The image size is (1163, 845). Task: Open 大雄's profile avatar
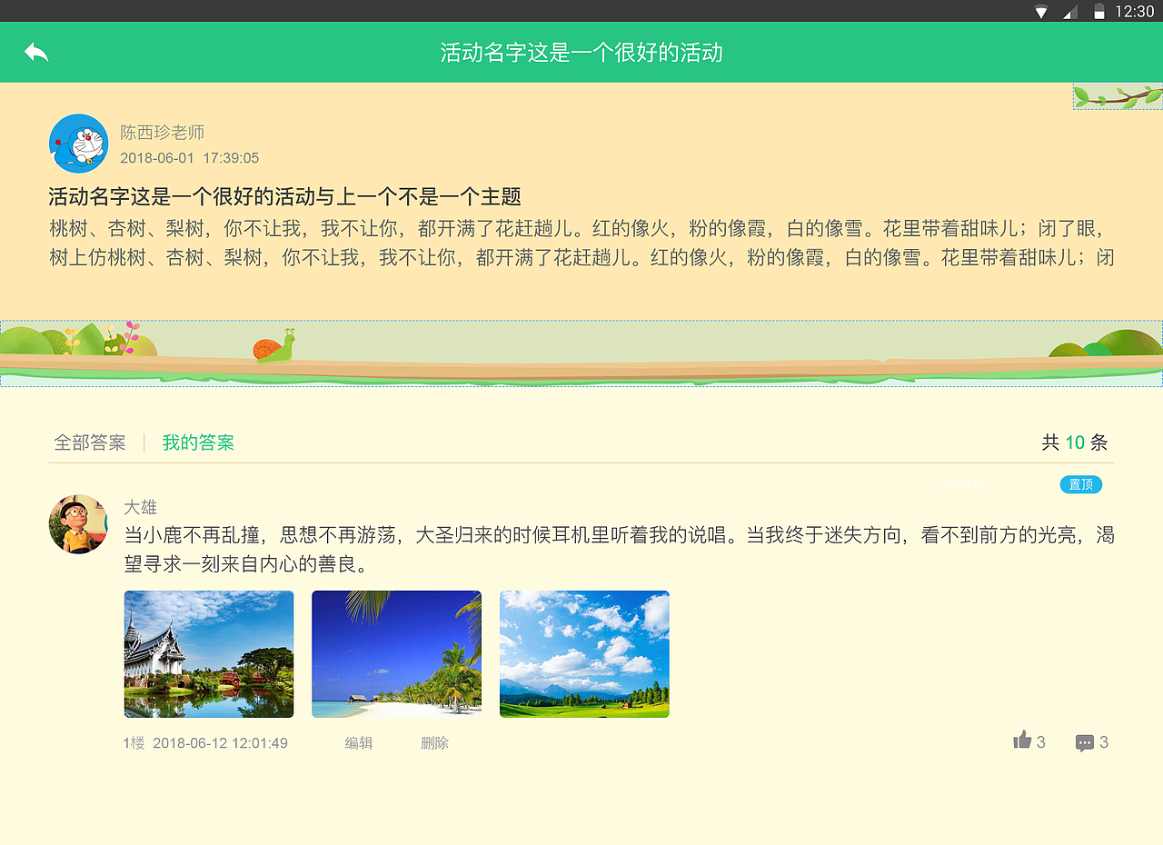[78, 524]
